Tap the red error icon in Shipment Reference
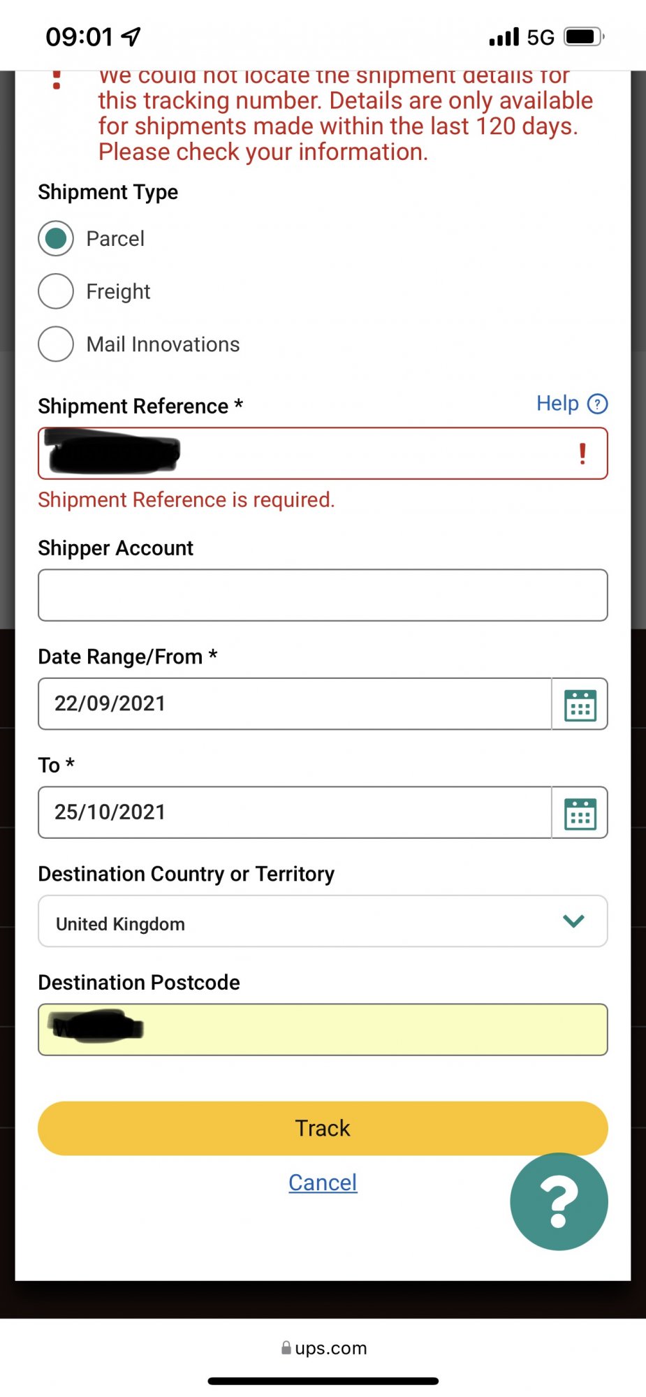 (x=582, y=454)
